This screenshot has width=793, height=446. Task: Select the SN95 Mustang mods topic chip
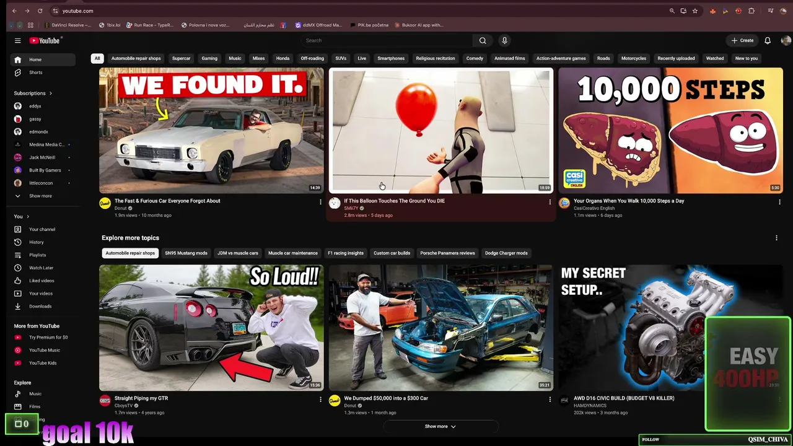(186, 253)
